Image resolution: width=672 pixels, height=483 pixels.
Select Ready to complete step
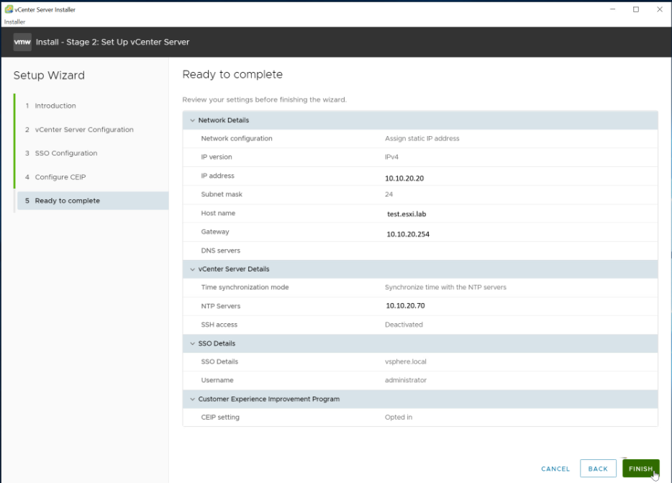[x=67, y=201]
